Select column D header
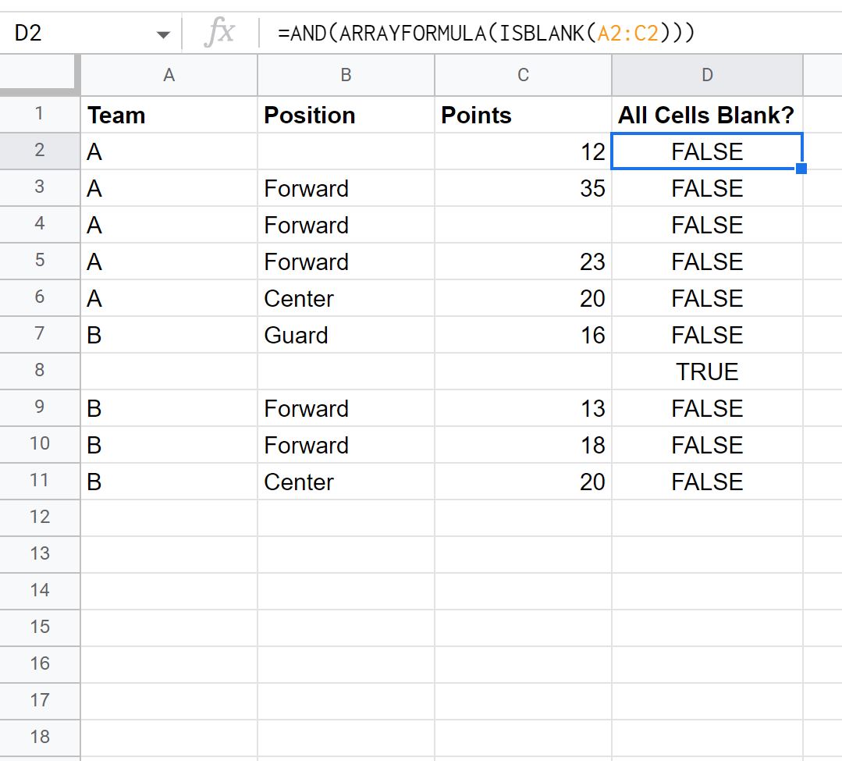This screenshot has width=842, height=761. point(707,75)
